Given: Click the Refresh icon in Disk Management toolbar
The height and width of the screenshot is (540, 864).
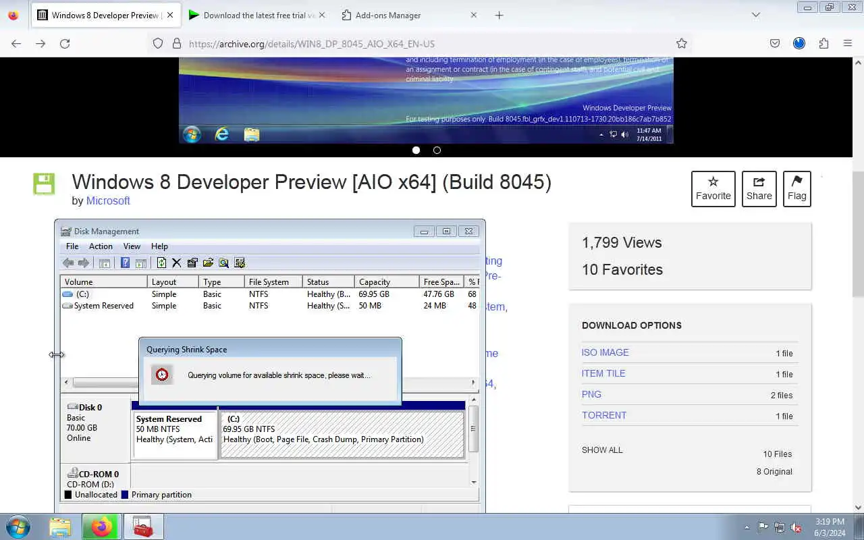Looking at the screenshot, I should click(x=161, y=263).
